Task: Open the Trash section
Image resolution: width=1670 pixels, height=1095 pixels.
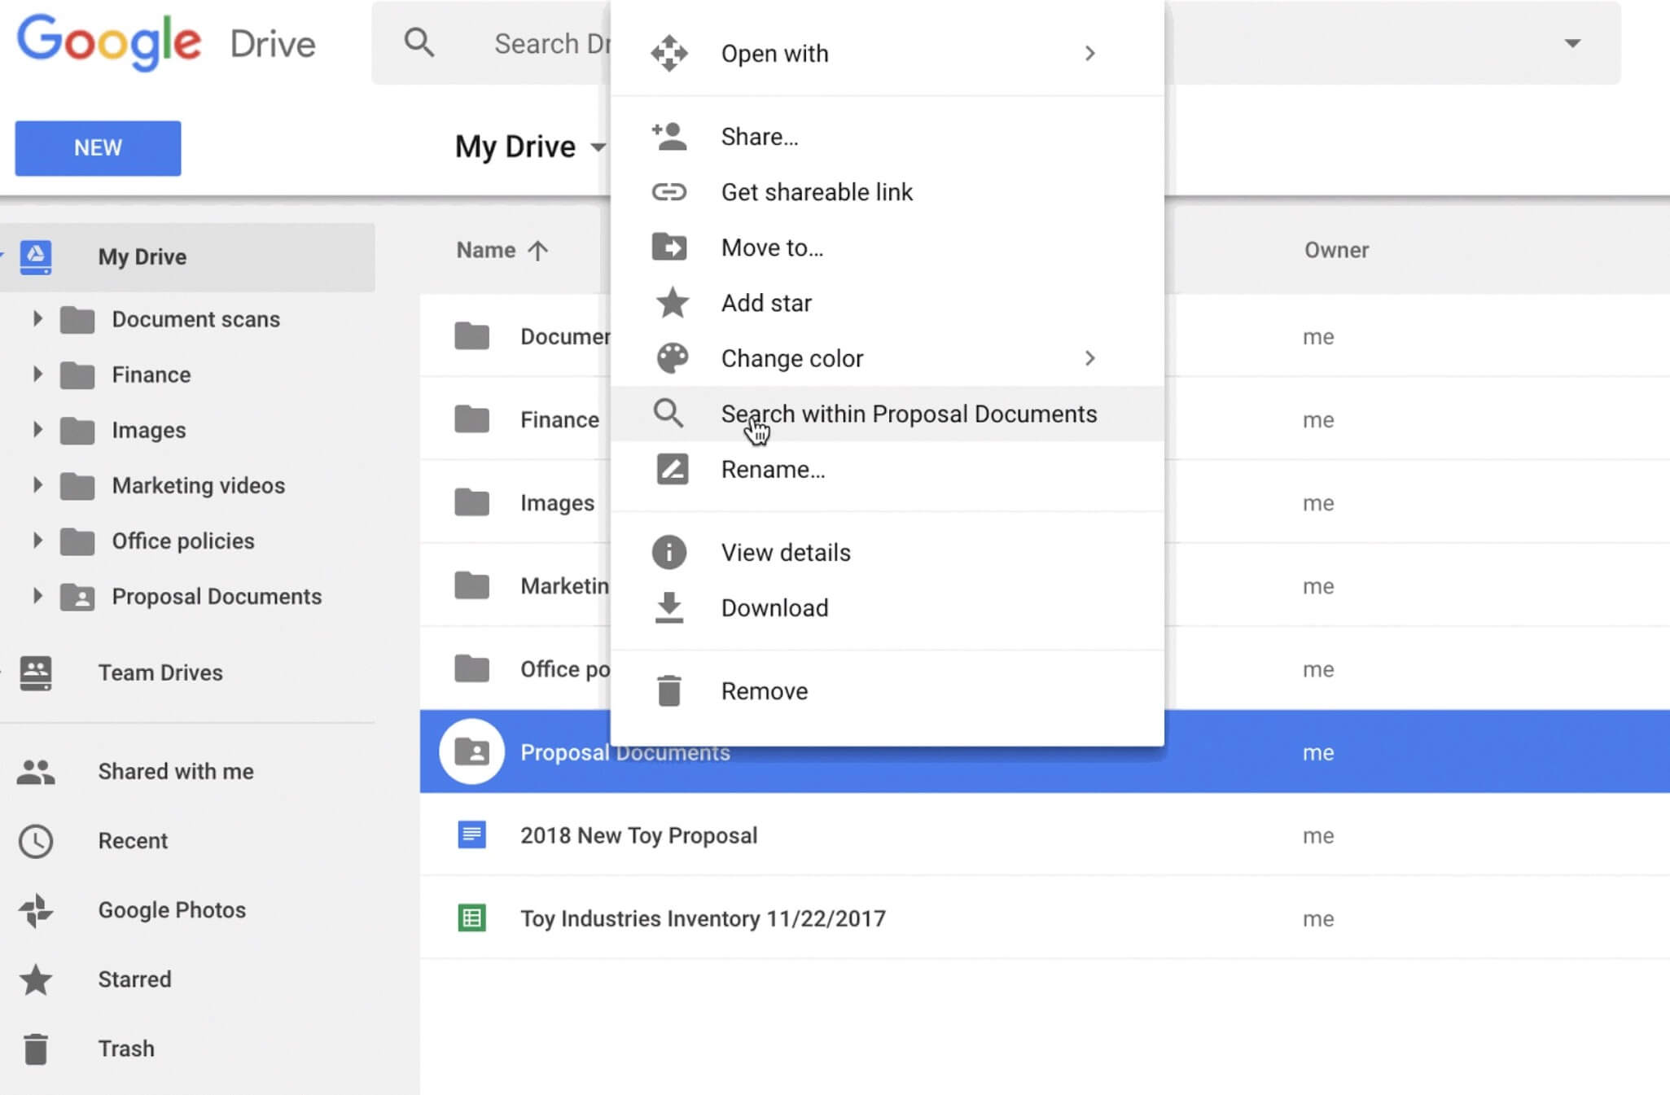Action: tap(126, 1048)
